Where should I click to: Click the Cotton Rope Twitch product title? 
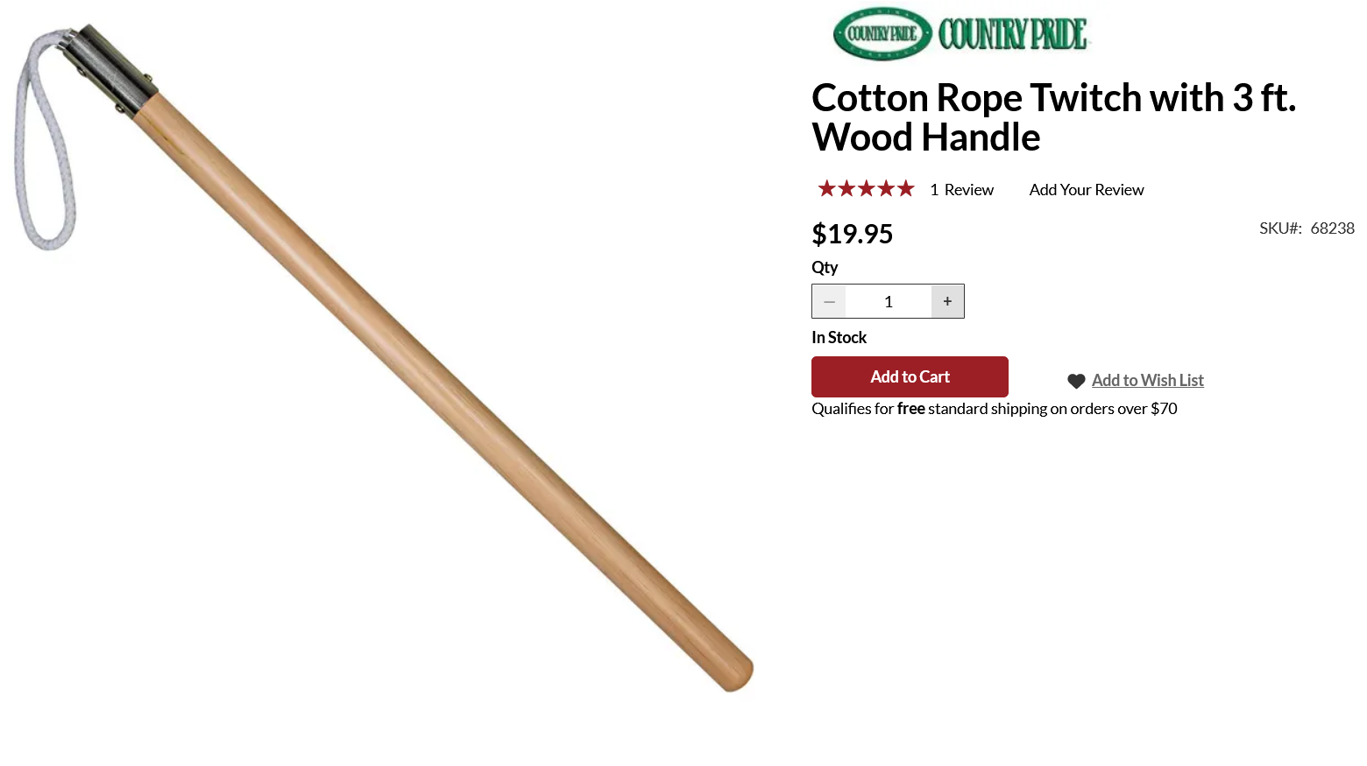click(x=1053, y=117)
